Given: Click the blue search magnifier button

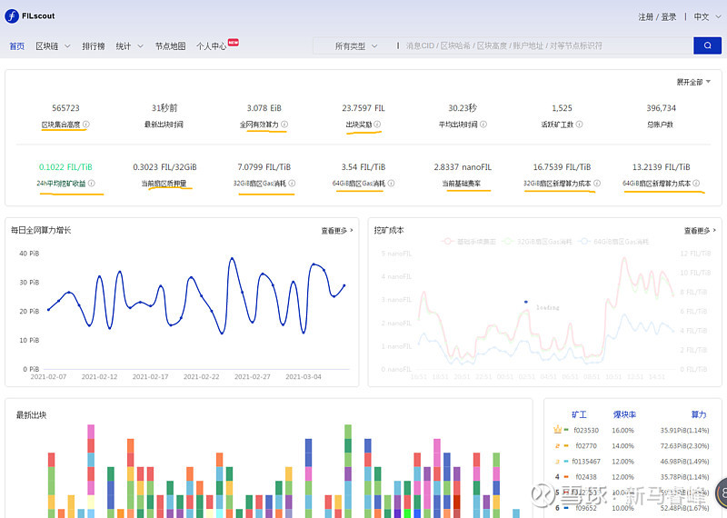Looking at the screenshot, I should click(707, 45).
